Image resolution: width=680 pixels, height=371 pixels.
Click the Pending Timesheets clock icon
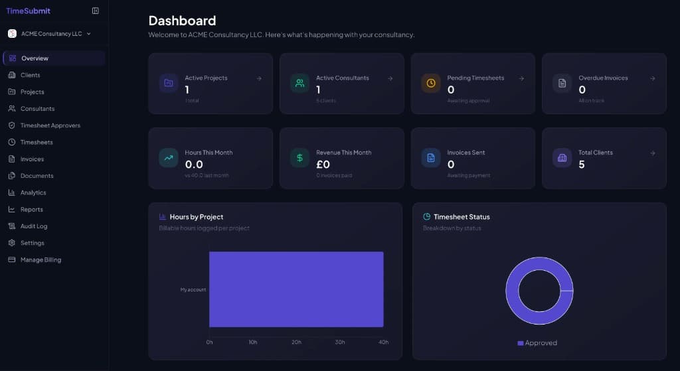click(430, 83)
